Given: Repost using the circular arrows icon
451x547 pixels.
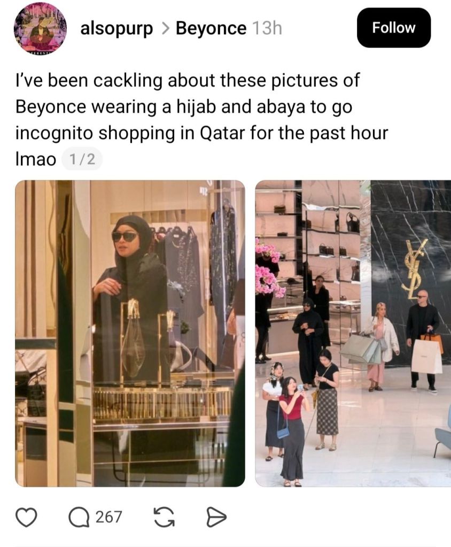Looking at the screenshot, I should 165,517.
